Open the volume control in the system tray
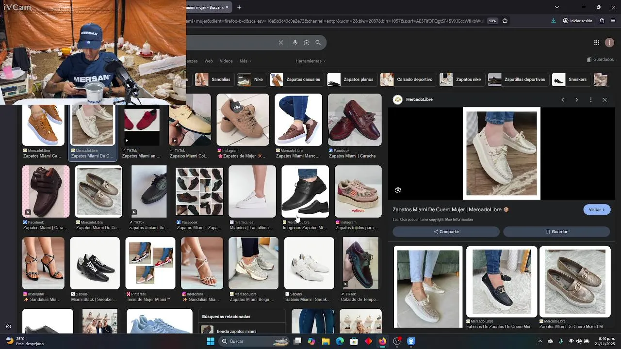Screen dimensions: 621x349 579,341
